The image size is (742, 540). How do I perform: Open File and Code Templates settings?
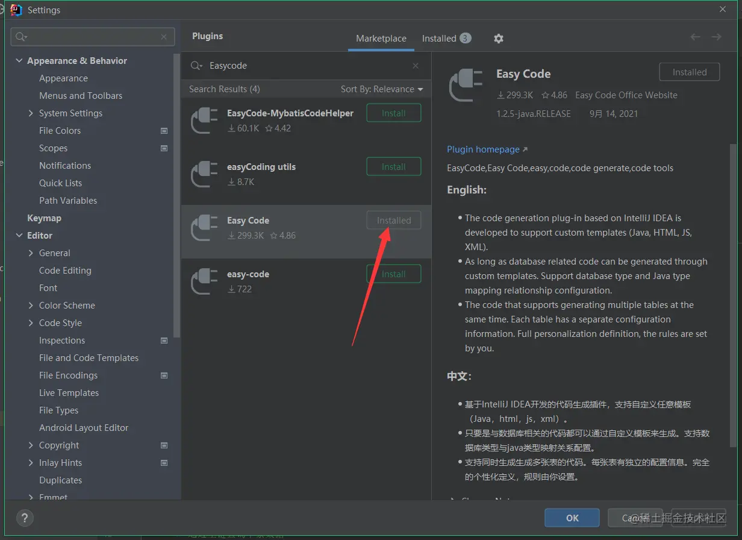click(x=89, y=358)
